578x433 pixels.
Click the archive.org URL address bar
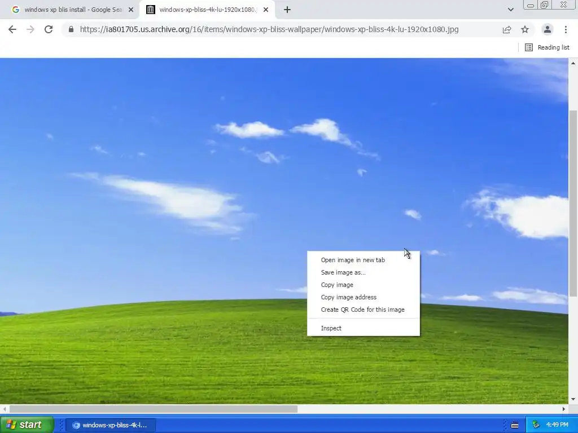(269, 29)
